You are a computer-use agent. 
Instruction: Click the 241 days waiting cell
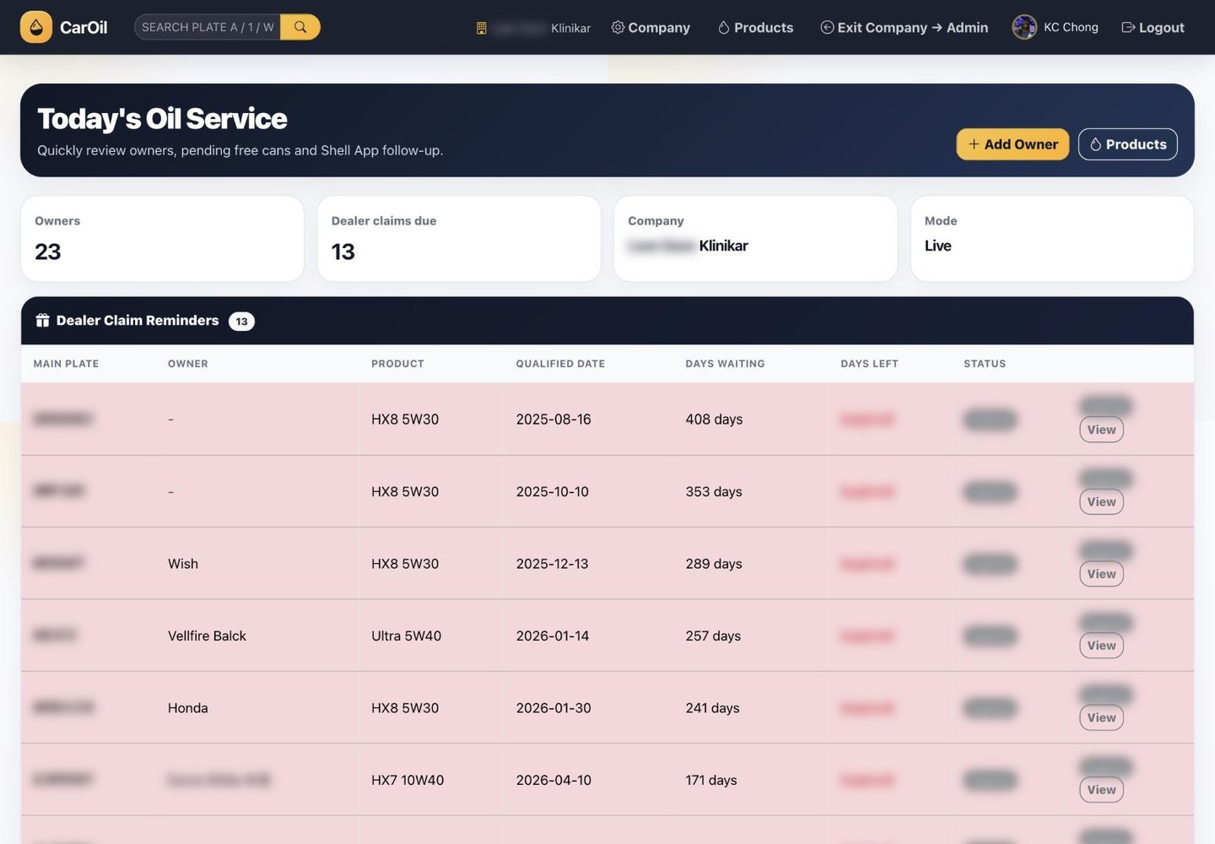[712, 708]
